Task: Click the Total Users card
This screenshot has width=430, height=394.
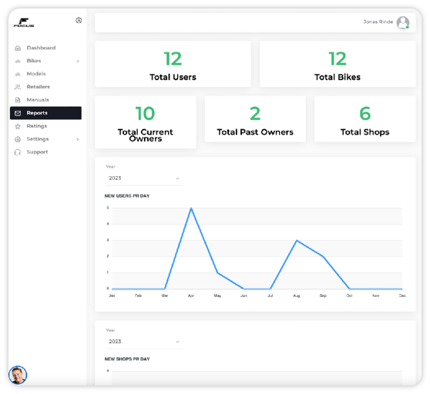Action: 173,64
